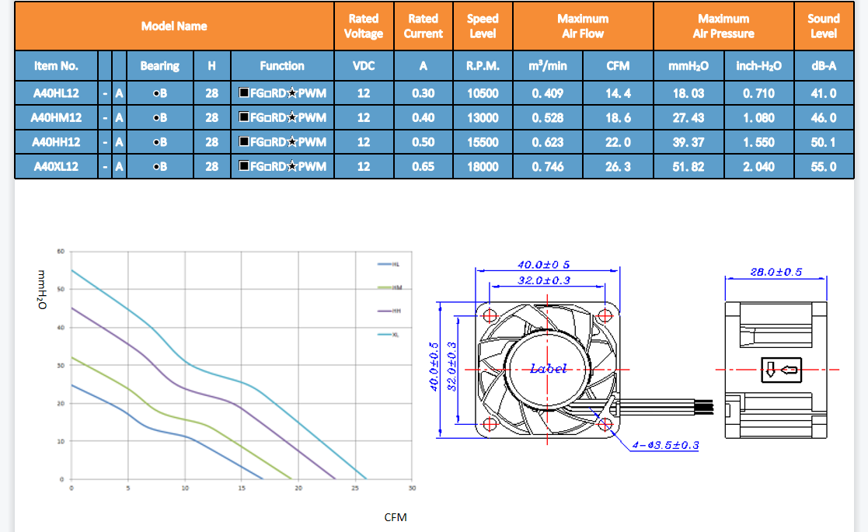The width and height of the screenshot is (868, 532).
Task: Select the 18000 R.P.M. speed cell
Action: (483, 167)
